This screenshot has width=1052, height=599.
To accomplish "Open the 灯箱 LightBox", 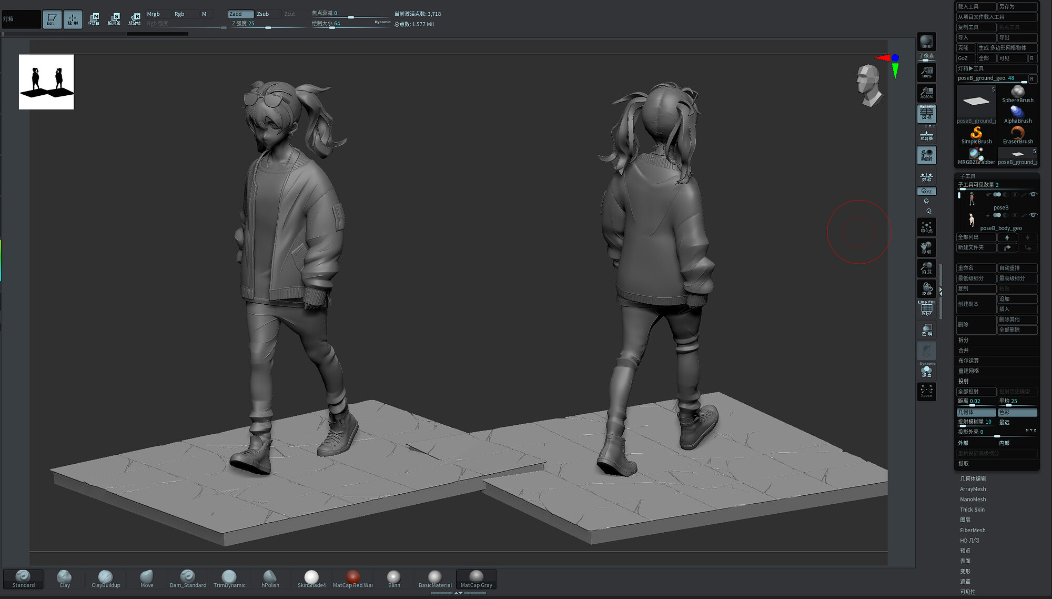I will coord(20,18).
